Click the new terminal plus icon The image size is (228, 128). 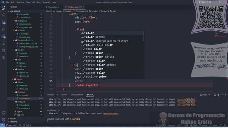[209, 95]
